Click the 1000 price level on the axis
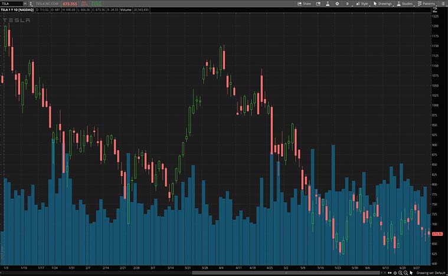 tap(435, 106)
